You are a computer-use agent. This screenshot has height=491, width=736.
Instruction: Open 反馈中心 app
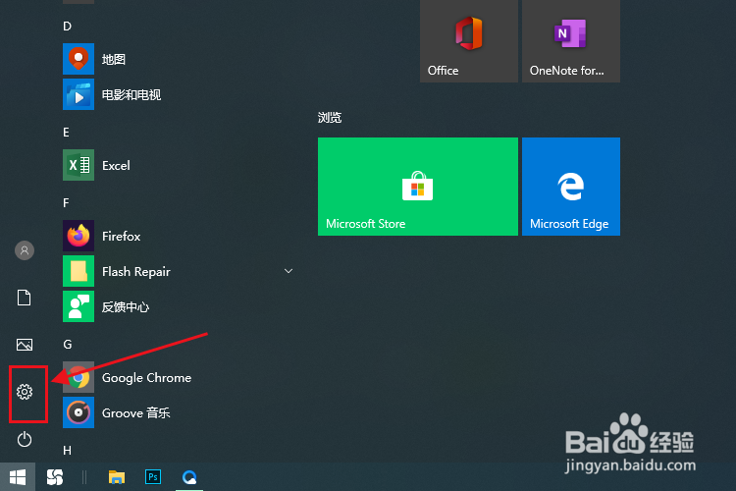178,306
